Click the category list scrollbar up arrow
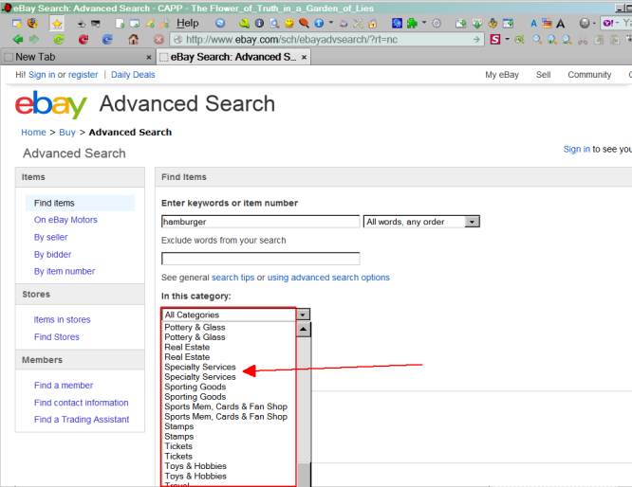Image resolution: width=632 pixels, height=487 pixels. coord(304,331)
